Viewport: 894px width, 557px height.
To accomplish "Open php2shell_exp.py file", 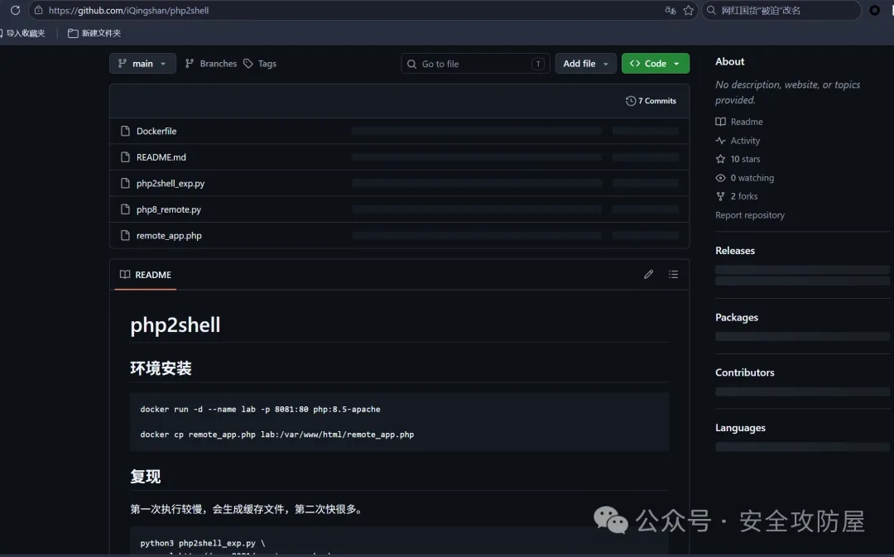I will click(x=170, y=184).
